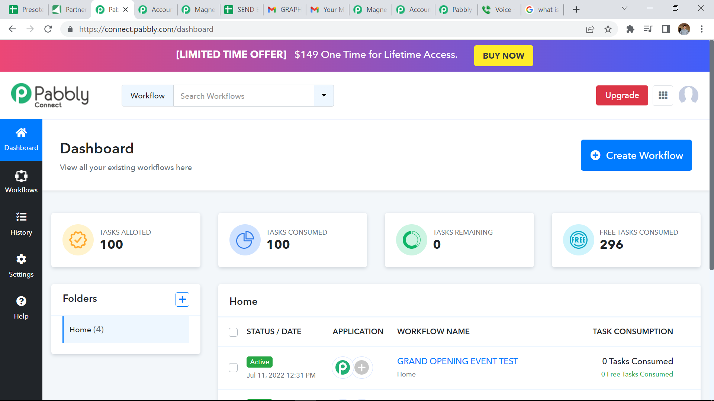Open the History sidebar item
This screenshot has height=401, width=714.
pos(21,224)
